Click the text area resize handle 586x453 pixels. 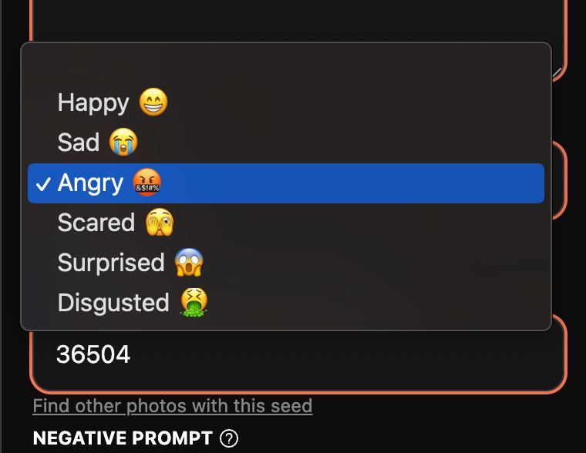(x=557, y=73)
